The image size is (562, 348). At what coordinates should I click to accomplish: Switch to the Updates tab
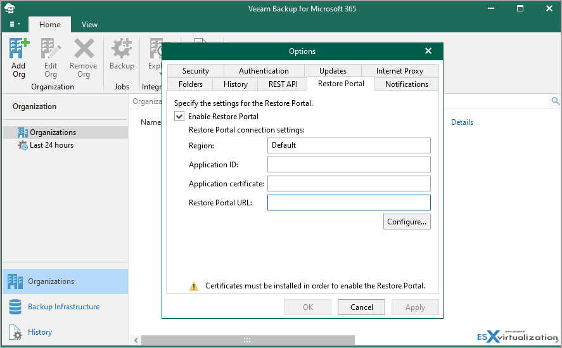[333, 70]
